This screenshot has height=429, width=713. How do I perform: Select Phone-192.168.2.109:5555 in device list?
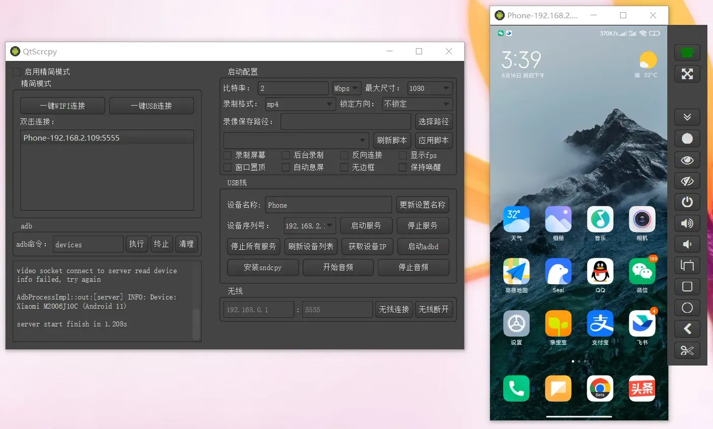click(107, 138)
